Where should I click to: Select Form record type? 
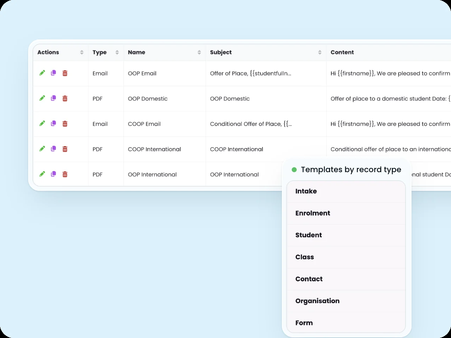[346, 323]
